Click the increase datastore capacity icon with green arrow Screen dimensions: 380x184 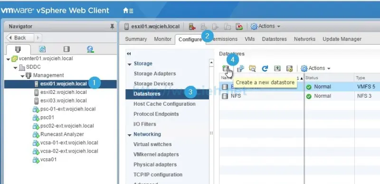277,68
